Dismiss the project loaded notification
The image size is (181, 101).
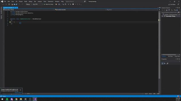click(20, 90)
